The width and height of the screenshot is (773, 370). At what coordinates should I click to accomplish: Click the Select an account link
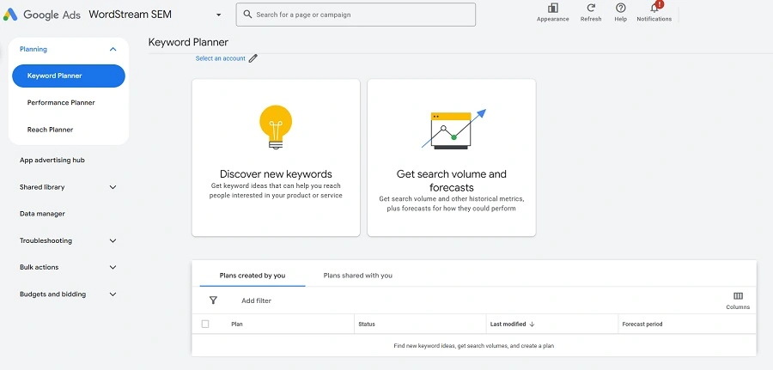[x=221, y=58]
